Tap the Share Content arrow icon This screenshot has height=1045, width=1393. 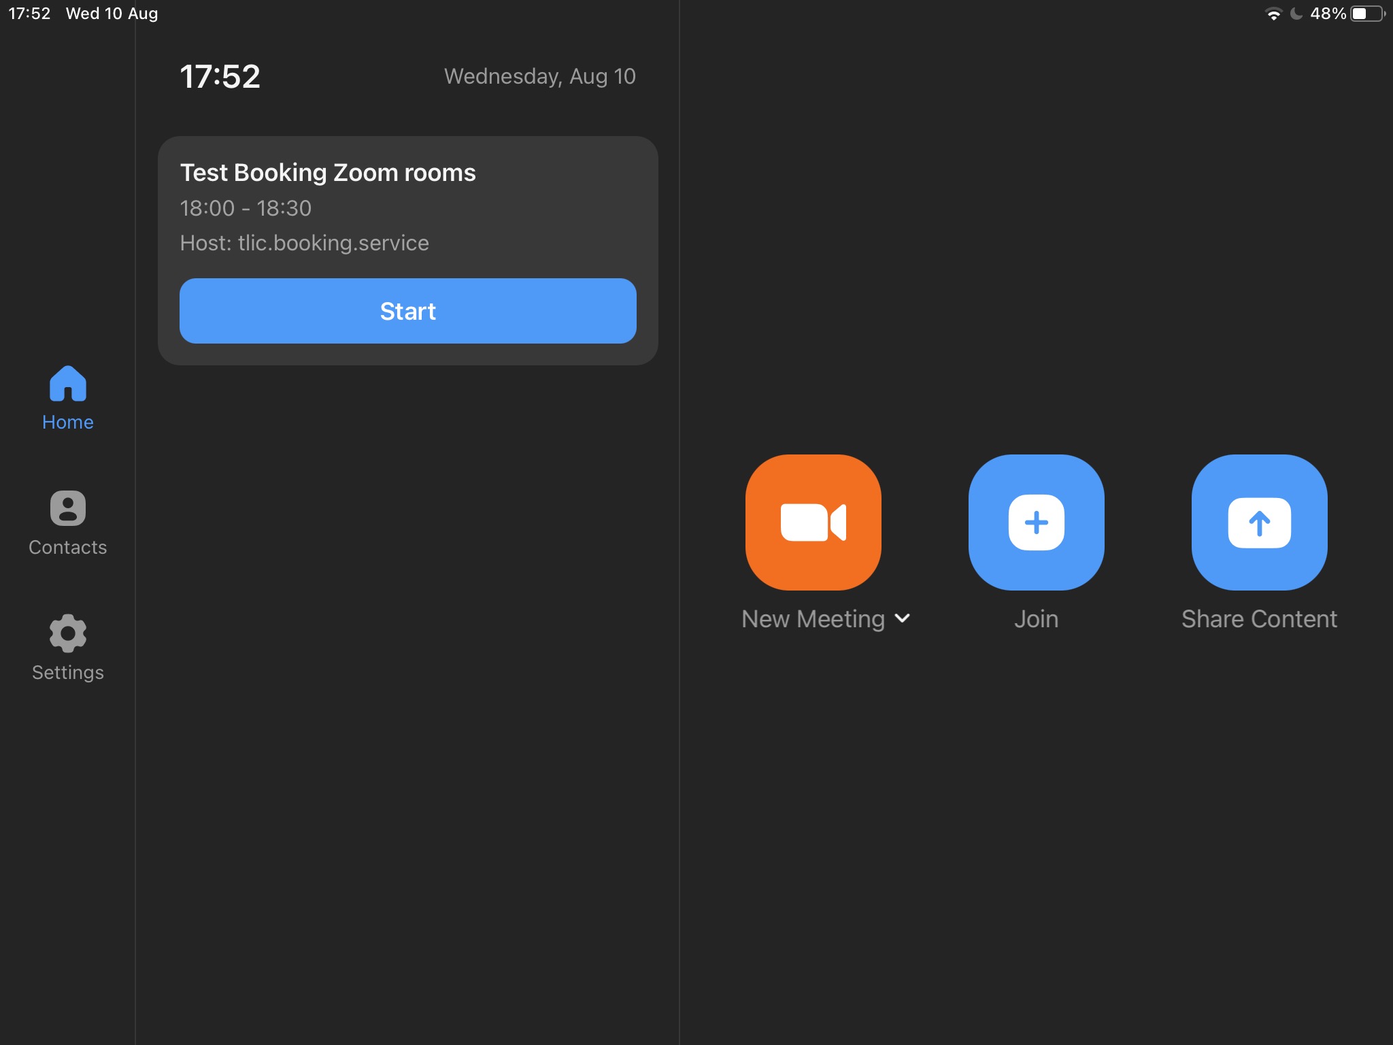coord(1259,522)
